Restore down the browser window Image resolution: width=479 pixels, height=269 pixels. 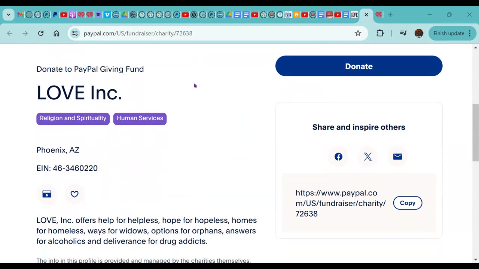tap(449, 15)
